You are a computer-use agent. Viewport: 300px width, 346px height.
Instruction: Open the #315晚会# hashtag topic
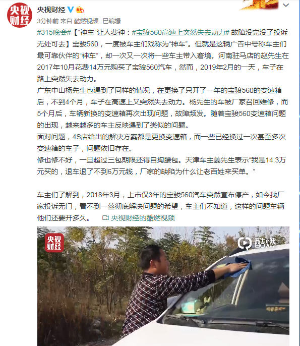pos(54,32)
